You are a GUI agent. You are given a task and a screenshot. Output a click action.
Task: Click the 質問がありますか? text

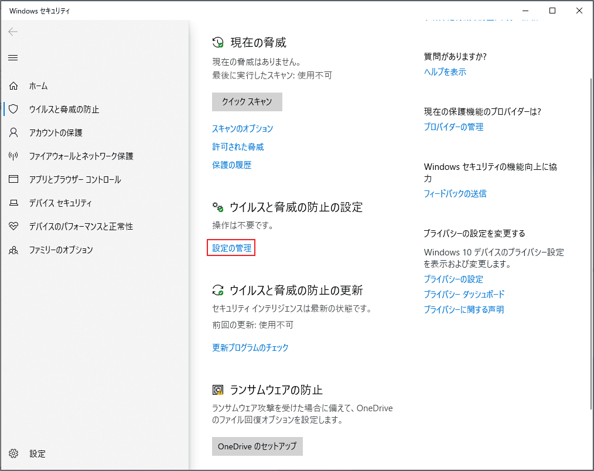click(455, 56)
